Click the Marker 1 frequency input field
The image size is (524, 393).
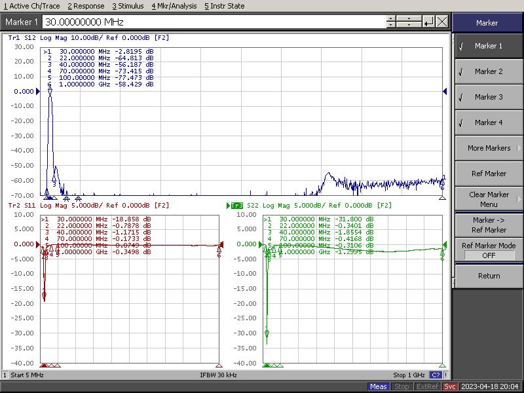point(213,22)
